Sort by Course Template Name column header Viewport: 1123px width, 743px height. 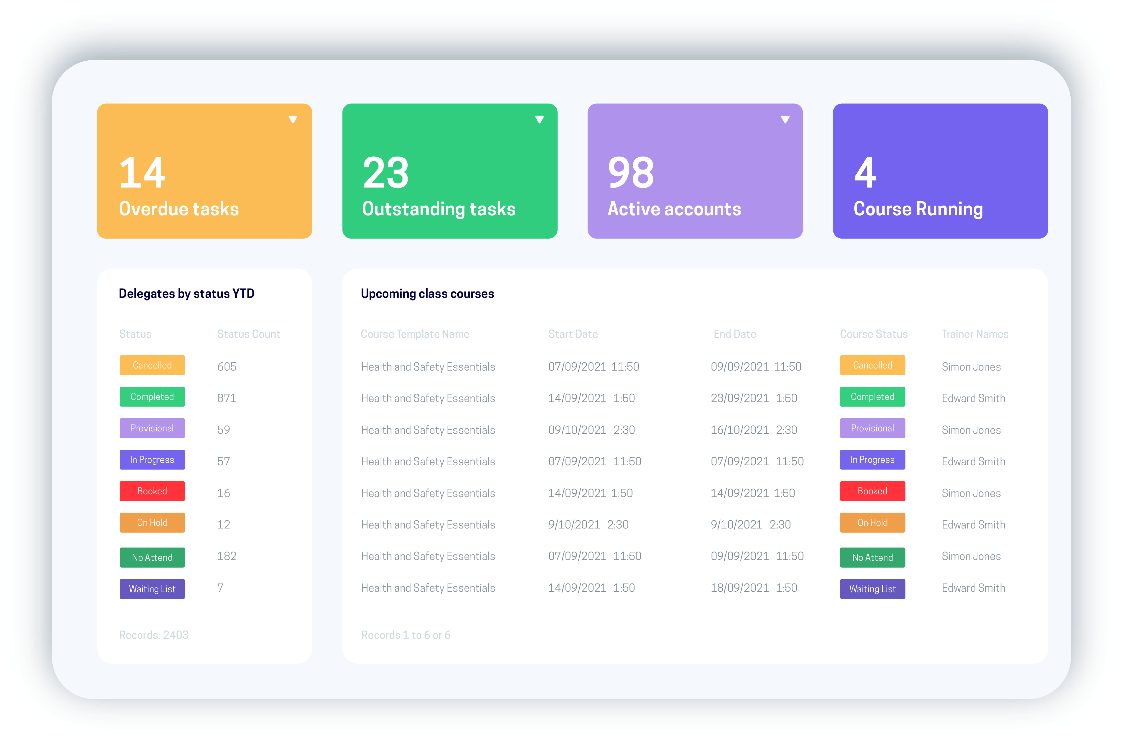(x=415, y=334)
